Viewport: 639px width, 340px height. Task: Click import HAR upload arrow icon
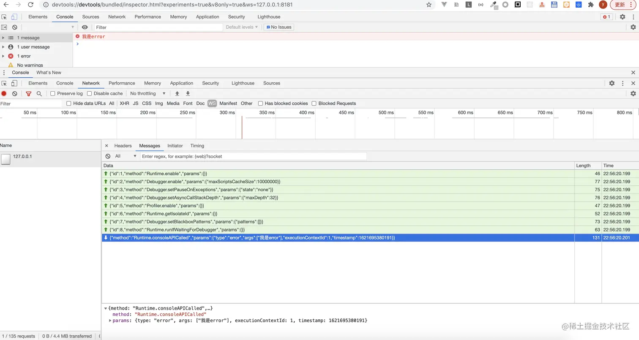click(x=177, y=94)
